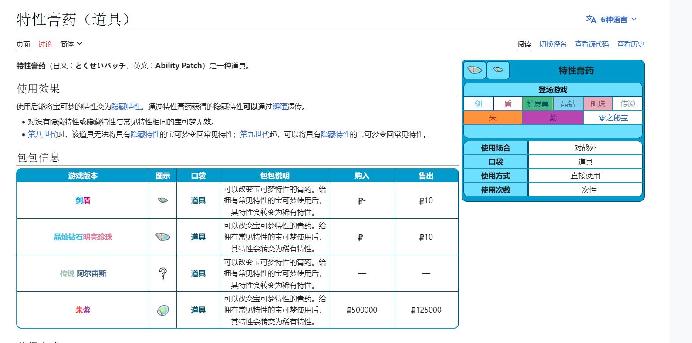This screenshot has width=692, height=343.
Task: Click the ₽125000 sell price cell
Action: pyautogui.click(x=426, y=310)
